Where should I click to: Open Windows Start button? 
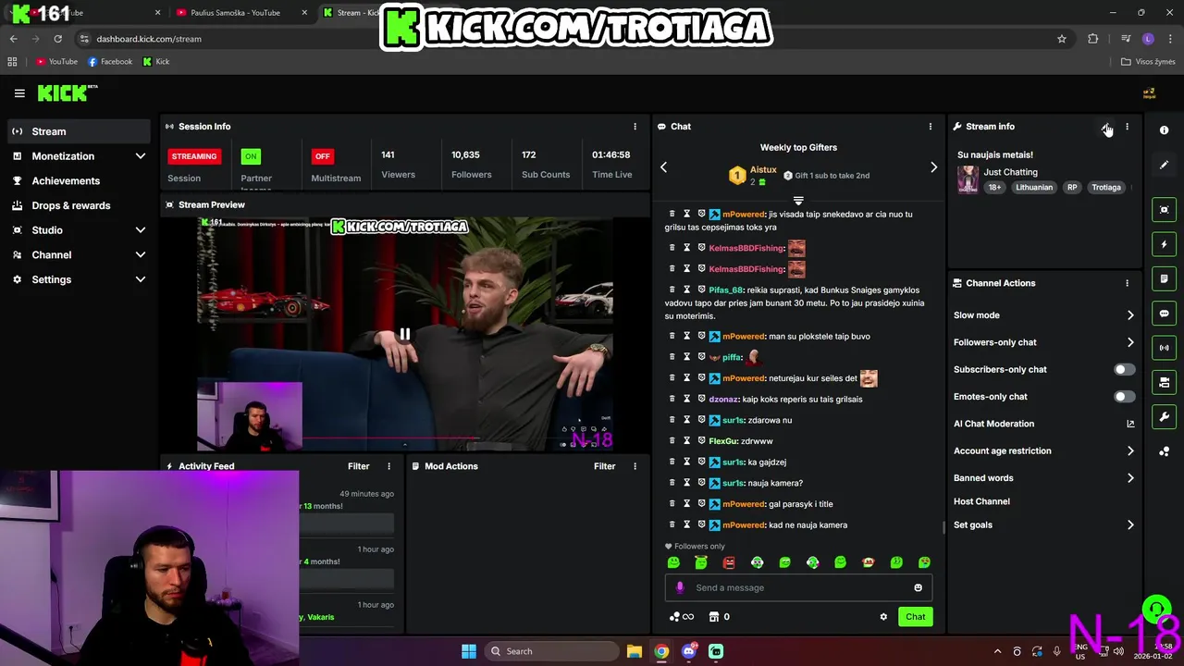[469, 651]
